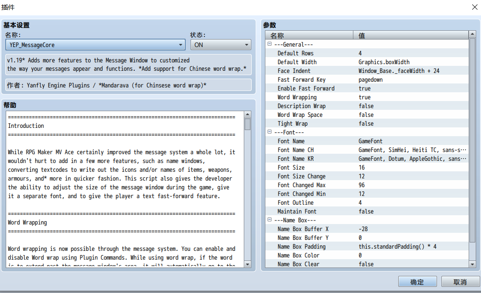Click the help panel scrollbar thumb
The height and width of the screenshot is (293, 481).
(248, 124)
